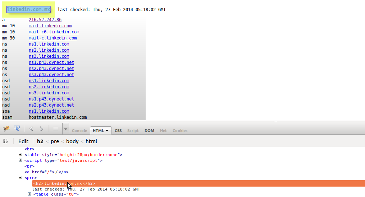Click the Edit button in Firebug
The width and height of the screenshot is (365, 197).
[x=23, y=141]
